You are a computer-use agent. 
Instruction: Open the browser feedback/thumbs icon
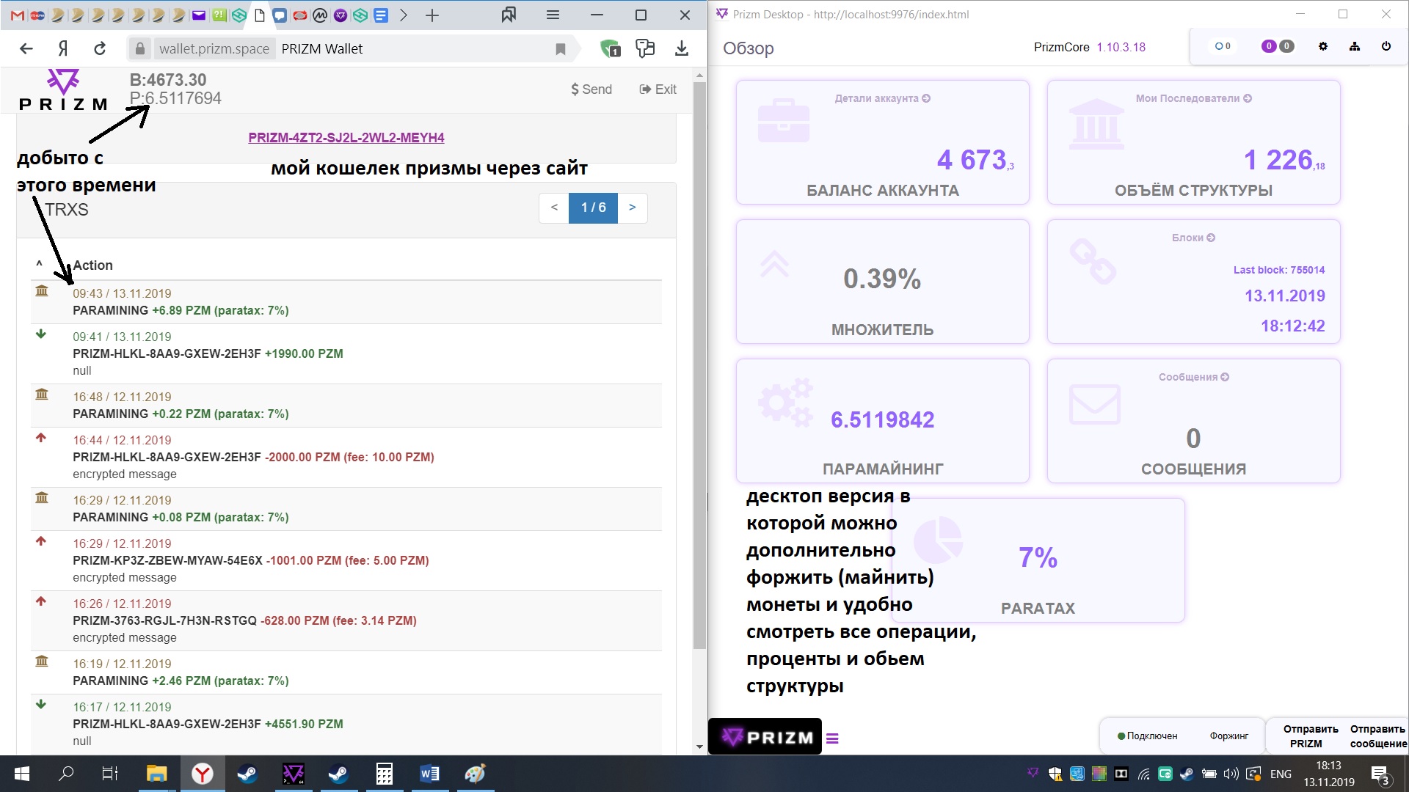click(645, 48)
